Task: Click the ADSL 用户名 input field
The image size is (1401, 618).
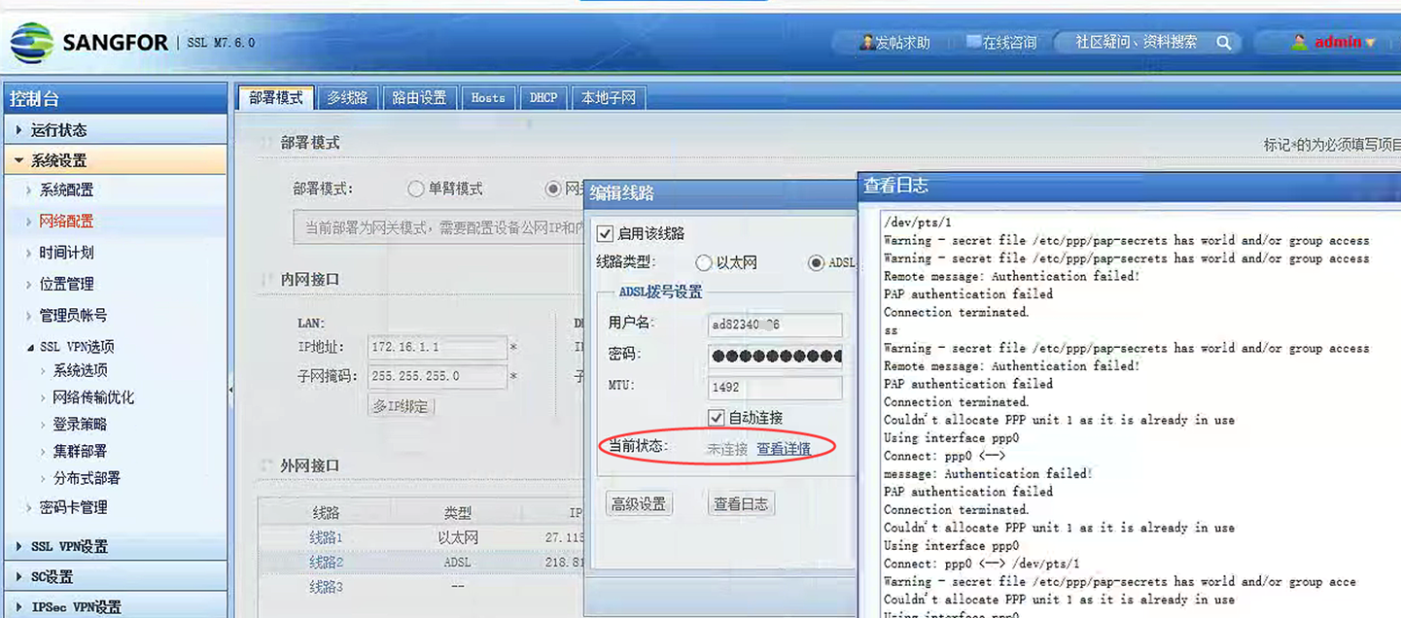Action: pos(775,326)
